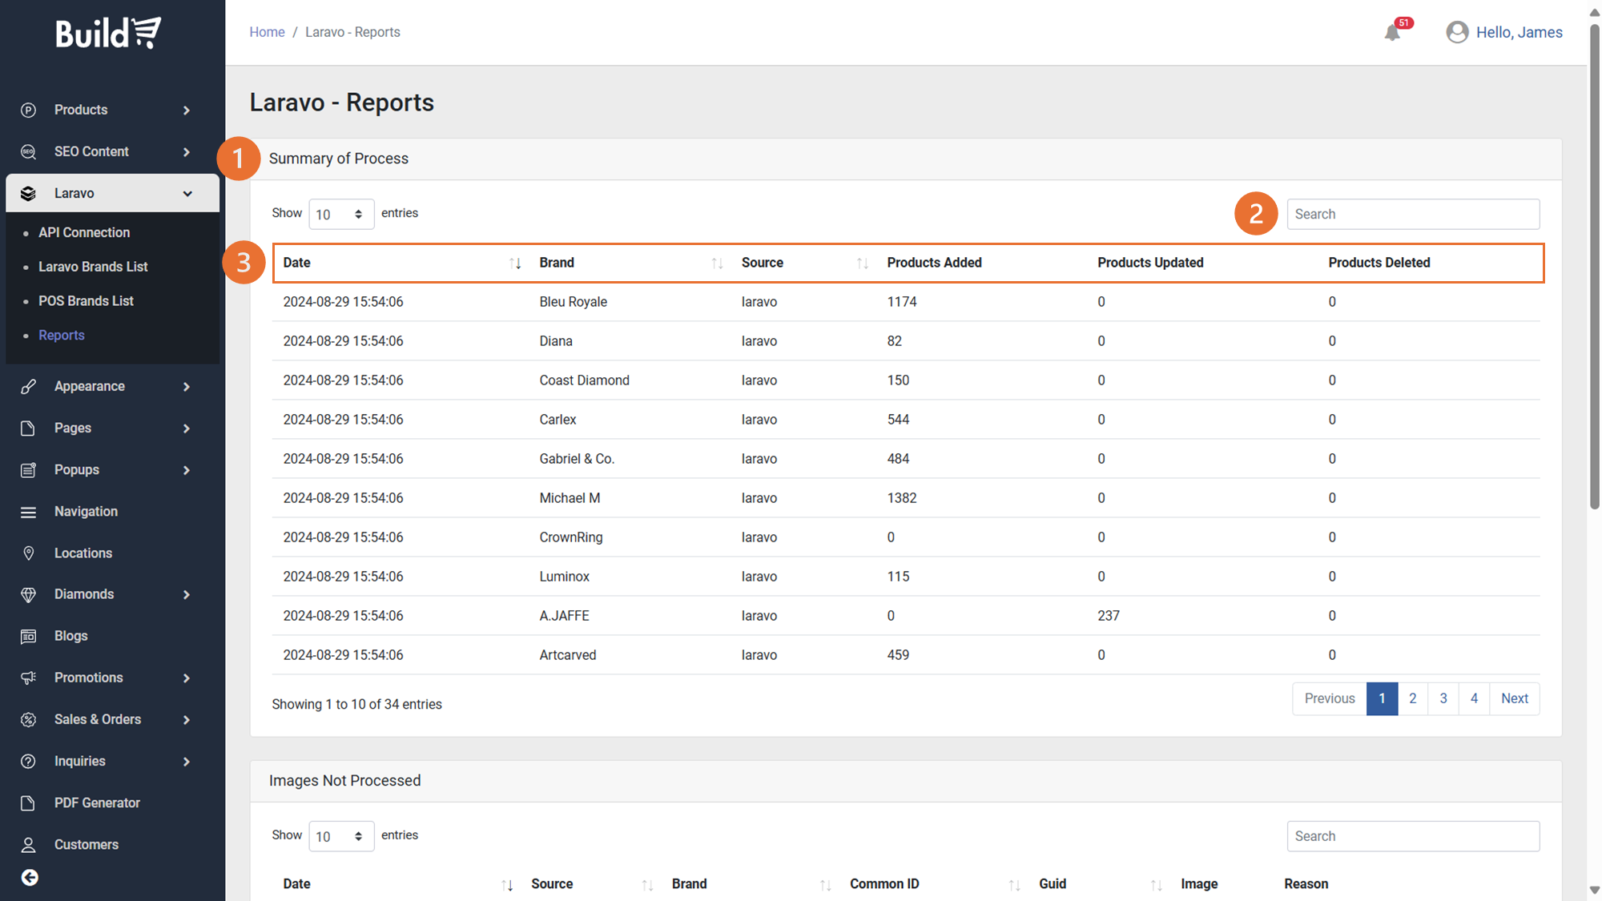Viewport: 1602px width, 901px height.
Task: Click the user avatar icon
Action: point(1457,32)
